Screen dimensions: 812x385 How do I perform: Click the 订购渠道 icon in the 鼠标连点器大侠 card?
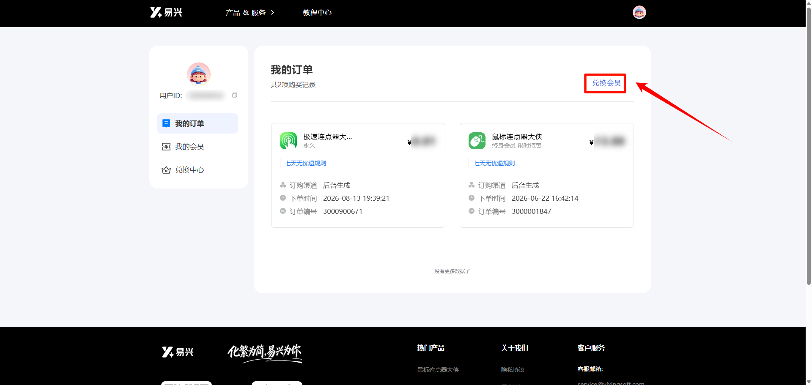point(472,185)
